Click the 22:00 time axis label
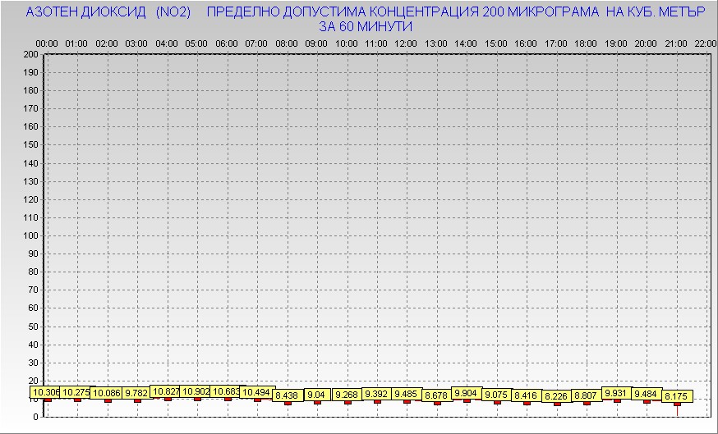Screen dimensions: 718x434 pyautogui.click(x=705, y=43)
